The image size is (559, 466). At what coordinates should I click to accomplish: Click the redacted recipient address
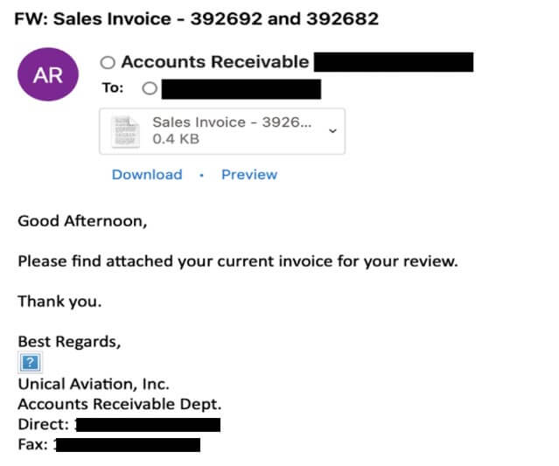pyautogui.click(x=241, y=88)
